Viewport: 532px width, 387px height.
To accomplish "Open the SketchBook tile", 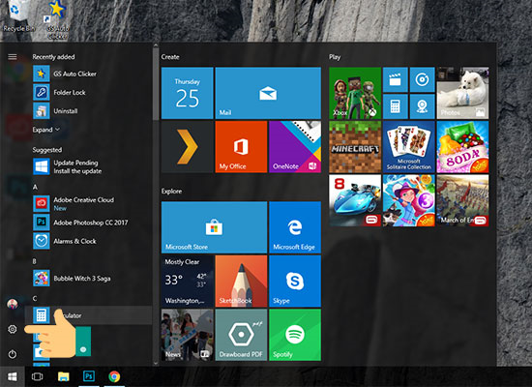I will tap(241, 282).
